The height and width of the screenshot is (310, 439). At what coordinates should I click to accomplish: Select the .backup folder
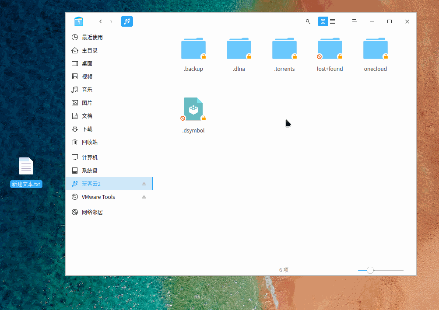click(x=193, y=49)
